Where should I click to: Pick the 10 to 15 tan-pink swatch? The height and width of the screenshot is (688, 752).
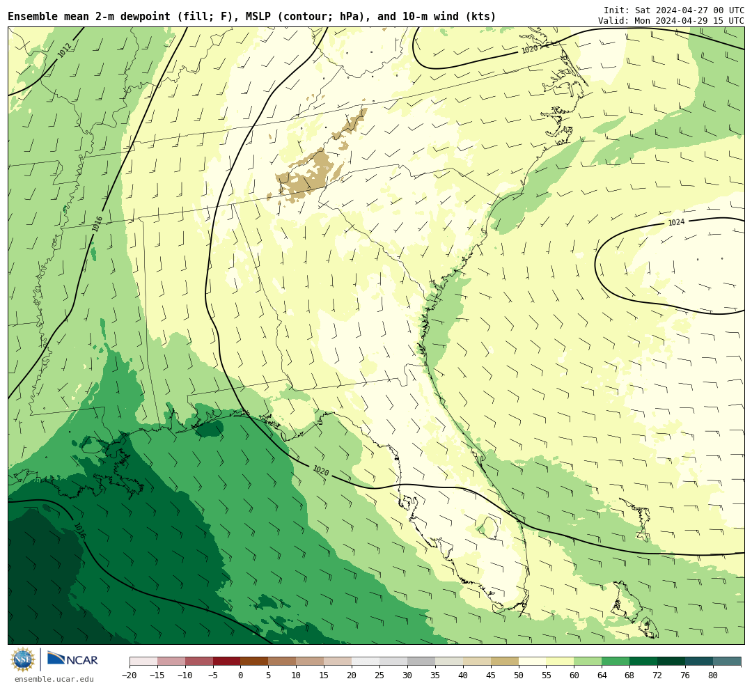(311, 661)
